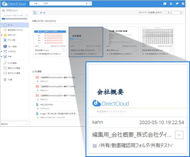Click the user profile avatar icon
Screen dimensions: 190x157
(x=3, y=10)
